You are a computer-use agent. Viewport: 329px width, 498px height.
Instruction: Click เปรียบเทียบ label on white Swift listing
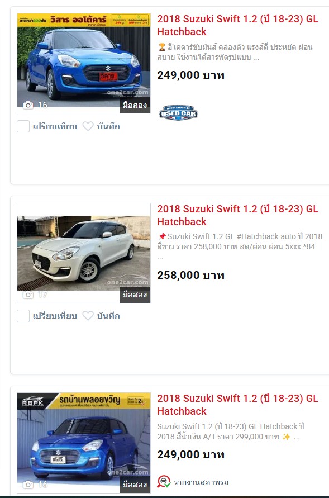55,316
